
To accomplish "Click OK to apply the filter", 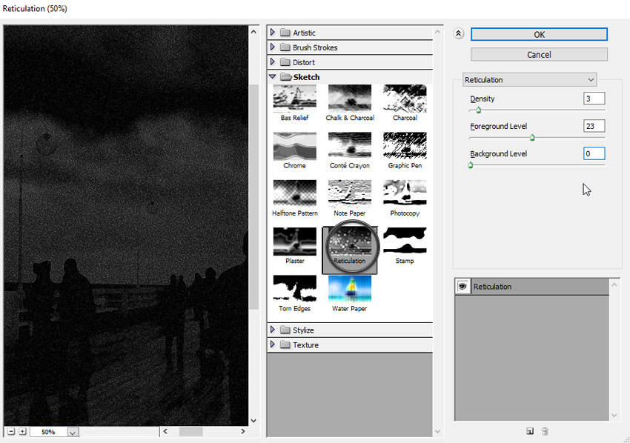I will (539, 35).
